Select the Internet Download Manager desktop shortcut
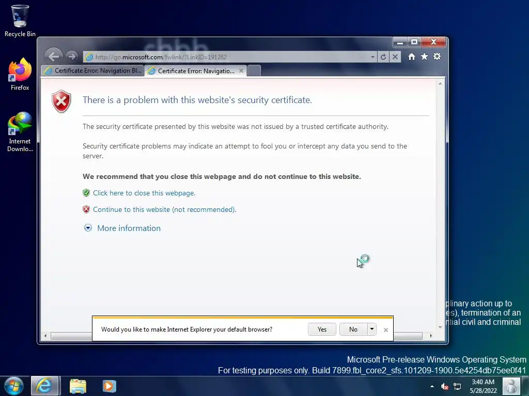529x396 pixels. (x=20, y=132)
